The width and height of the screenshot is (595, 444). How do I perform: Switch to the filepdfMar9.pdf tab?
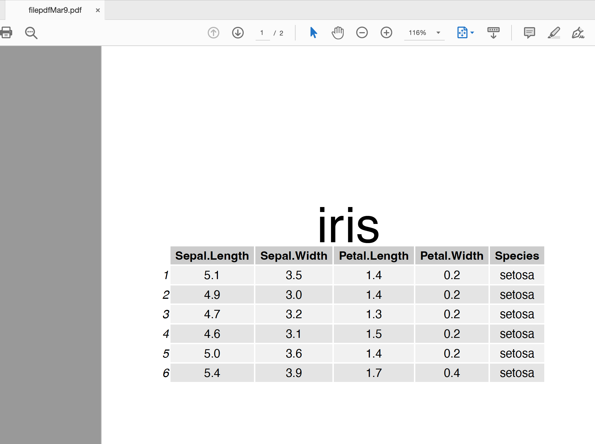tap(55, 10)
